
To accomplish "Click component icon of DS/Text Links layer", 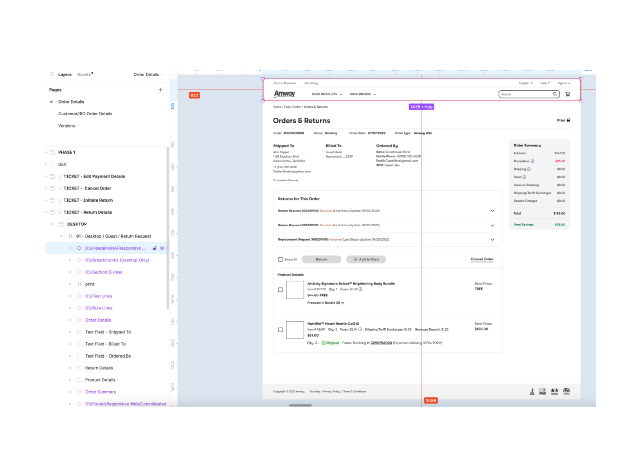I will click(x=79, y=296).
